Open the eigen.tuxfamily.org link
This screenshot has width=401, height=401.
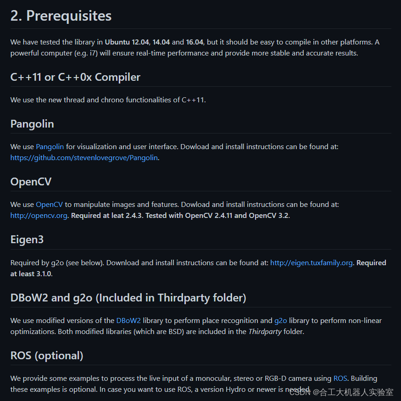click(x=311, y=263)
